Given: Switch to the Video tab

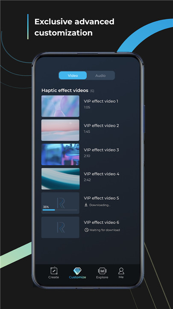Looking at the screenshot, I should pos(73,76).
